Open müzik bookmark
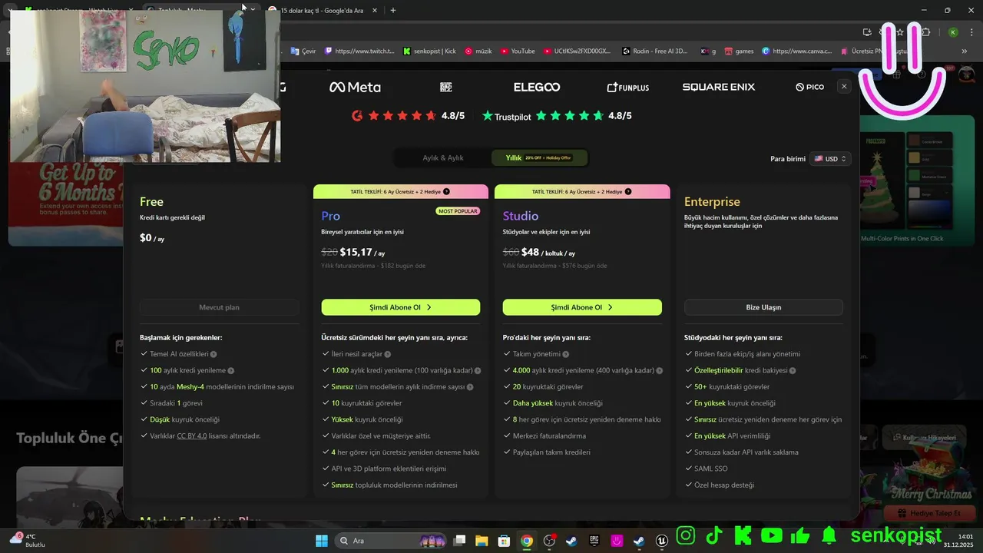 [478, 51]
